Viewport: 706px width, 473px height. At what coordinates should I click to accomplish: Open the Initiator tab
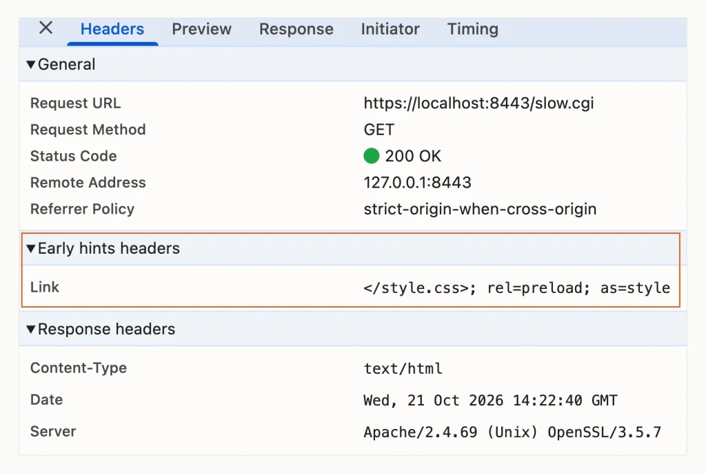[390, 29]
